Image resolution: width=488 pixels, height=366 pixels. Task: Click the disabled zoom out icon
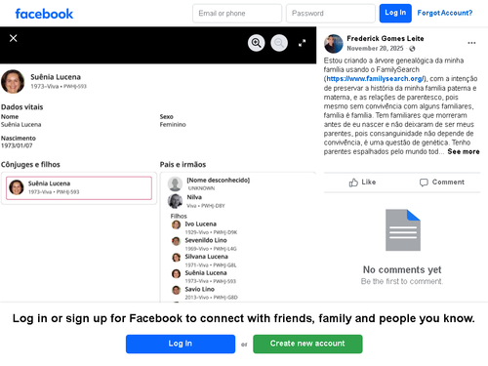(279, 43)
